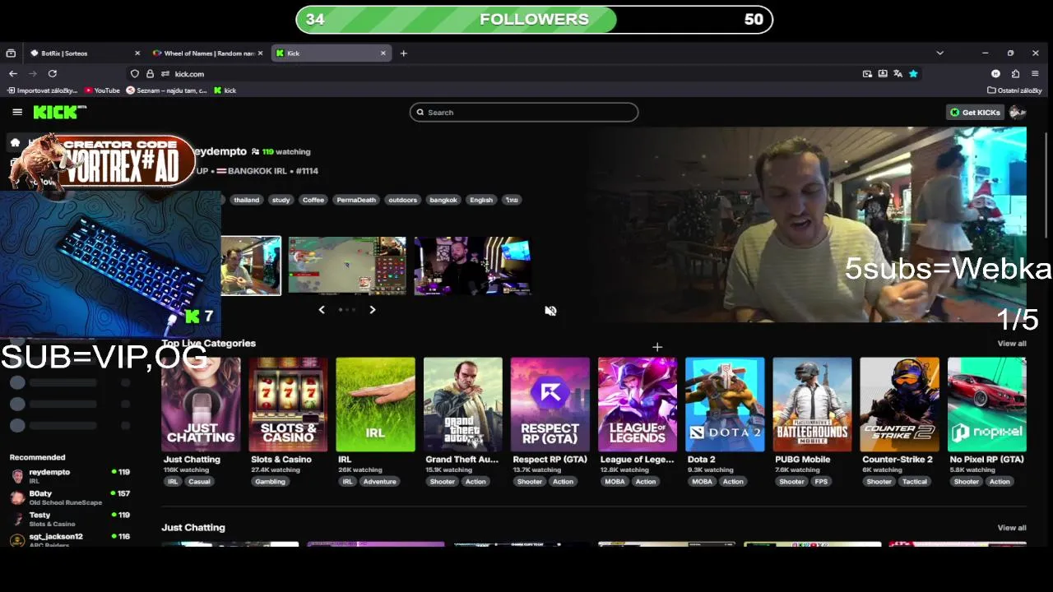Click the shield tracking protection icon
This screenshot has height=592, width=1053.
point(135,74)
